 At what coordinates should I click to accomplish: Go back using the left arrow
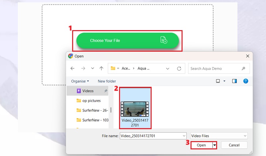coord(72,69)
